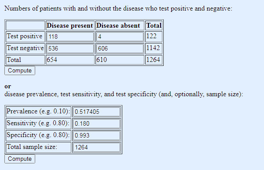Click the Compute button under prevalence table
264x170 pixels.
pos(20,159)
